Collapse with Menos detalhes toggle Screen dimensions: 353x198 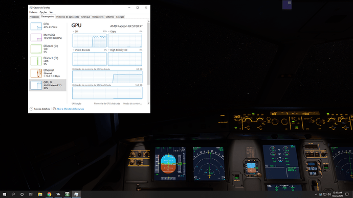click(x=40, y=109)
